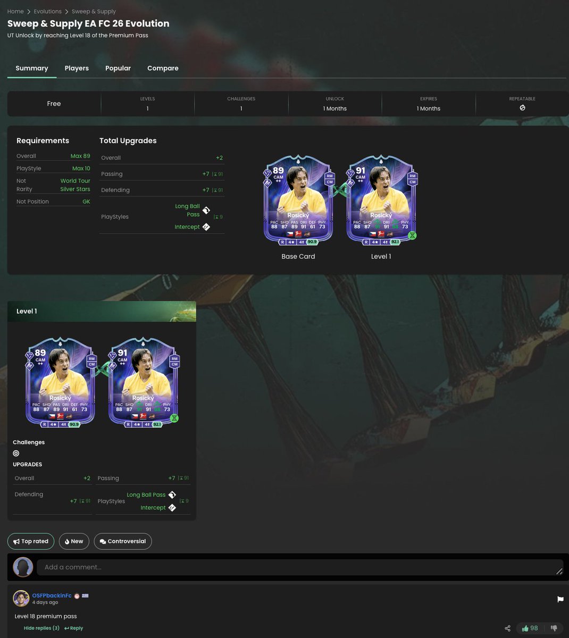Focus the Add a comment field
569x638 pixels.
300,567
